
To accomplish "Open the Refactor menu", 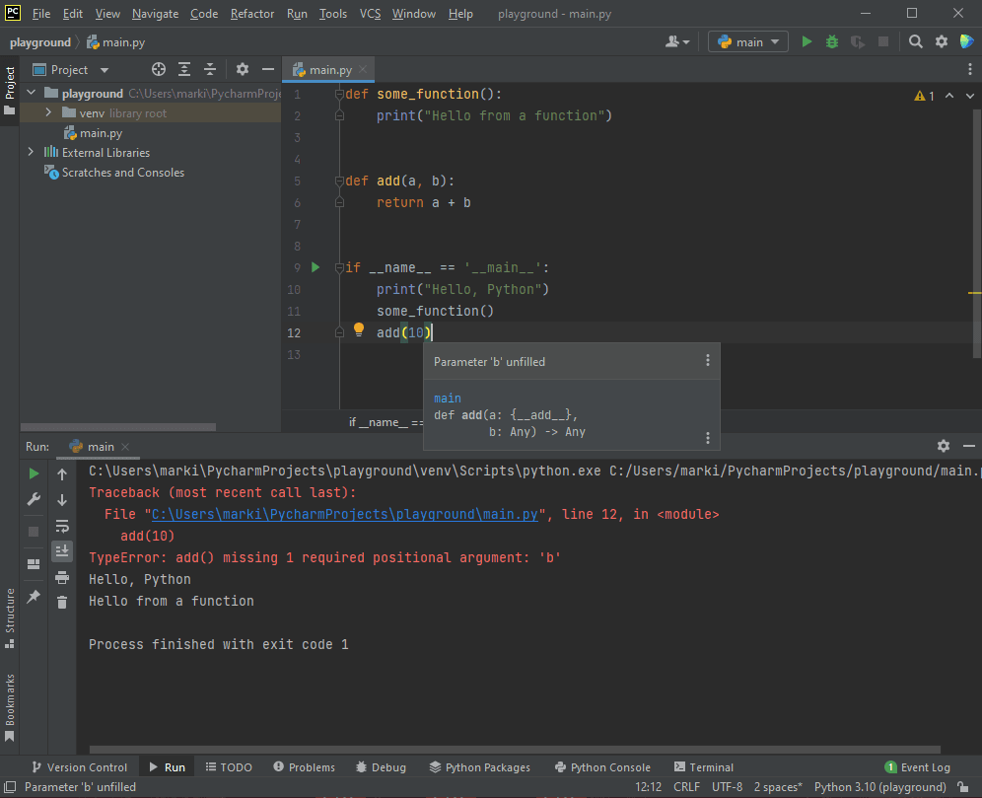I will 252,14.
